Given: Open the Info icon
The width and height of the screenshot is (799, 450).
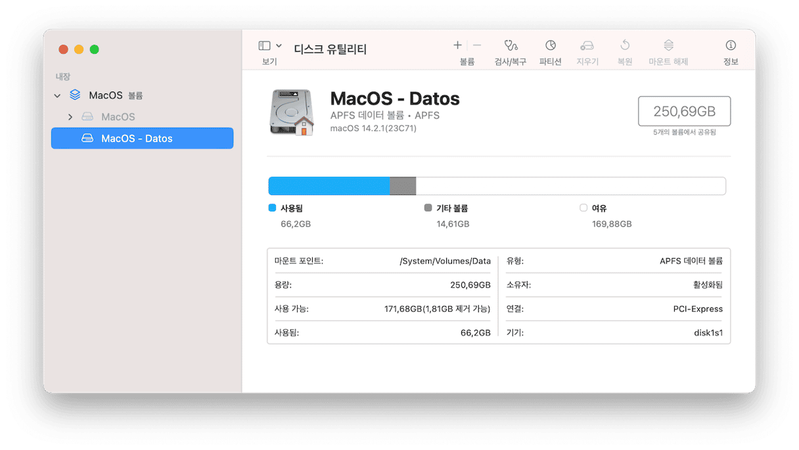Looking at the screenshot, I should 731,45.
